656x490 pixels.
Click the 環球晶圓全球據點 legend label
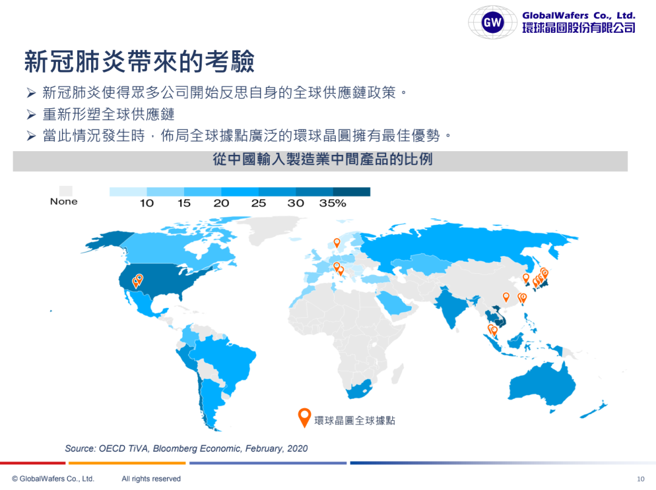click(355, 420)
